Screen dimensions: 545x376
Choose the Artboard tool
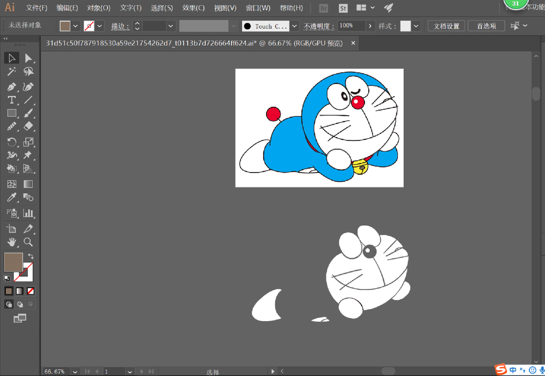click(12, 229)
